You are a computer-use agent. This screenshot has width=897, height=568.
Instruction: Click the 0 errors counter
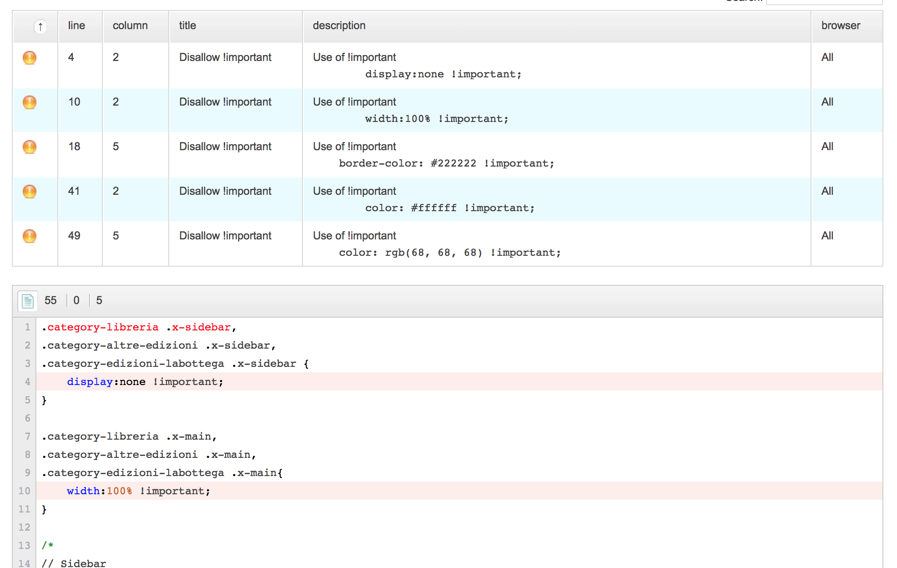coord(76,300)
